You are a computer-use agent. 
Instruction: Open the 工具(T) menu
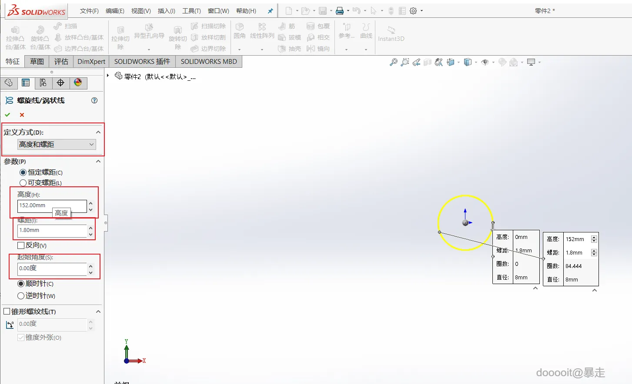point(191,11)
